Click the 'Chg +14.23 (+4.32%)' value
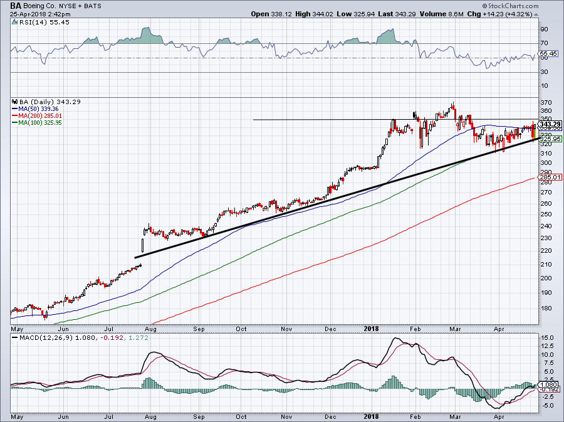The image size is (564, 422). pos(499,14)
